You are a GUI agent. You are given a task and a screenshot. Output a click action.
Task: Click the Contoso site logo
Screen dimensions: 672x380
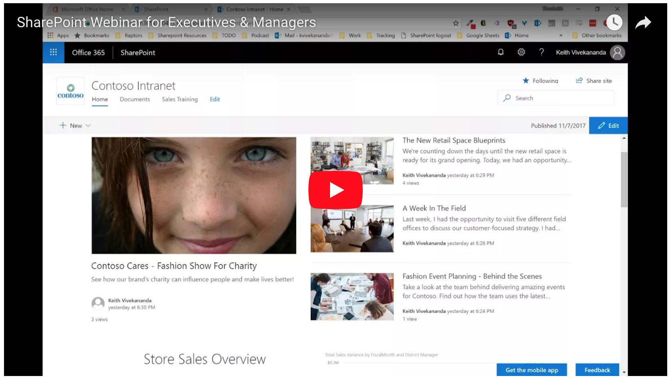[70, 91]
